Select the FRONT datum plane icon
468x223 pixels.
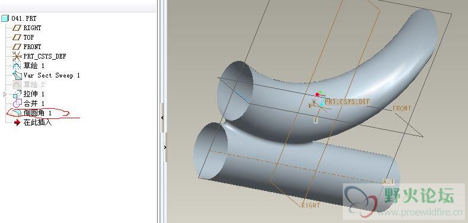click(x=17, y=47)
